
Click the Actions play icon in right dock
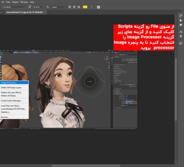tap(181, 20)
